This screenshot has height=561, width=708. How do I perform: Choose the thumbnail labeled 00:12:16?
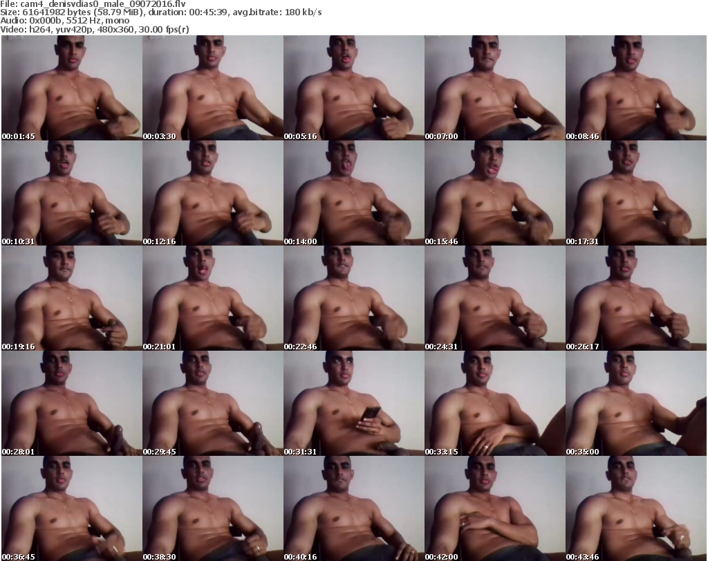[x=213, y=193]
